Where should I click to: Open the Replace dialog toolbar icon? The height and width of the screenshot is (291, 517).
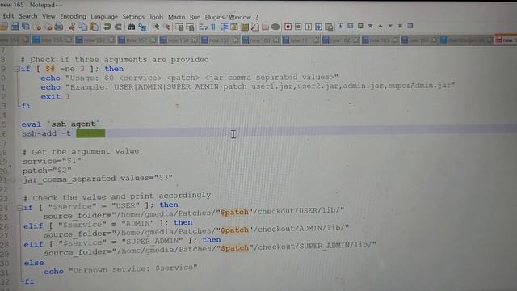point(142,27)
